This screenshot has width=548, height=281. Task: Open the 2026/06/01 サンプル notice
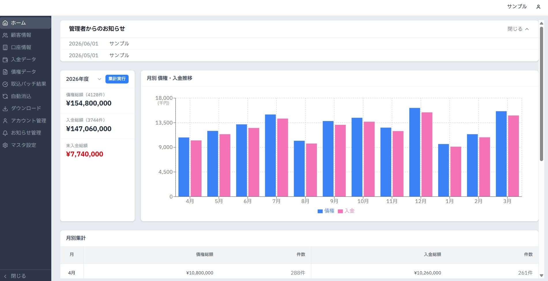click(299, 44)
